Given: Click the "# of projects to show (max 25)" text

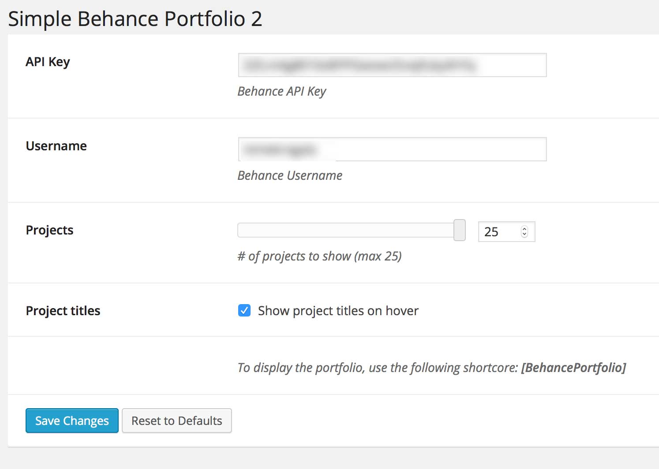Looking at the screenshot, I should tap(319, 256).
